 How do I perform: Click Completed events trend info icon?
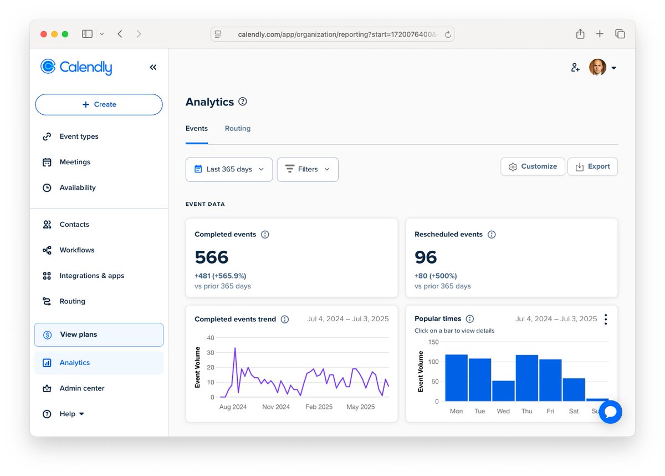coord(285,320)
